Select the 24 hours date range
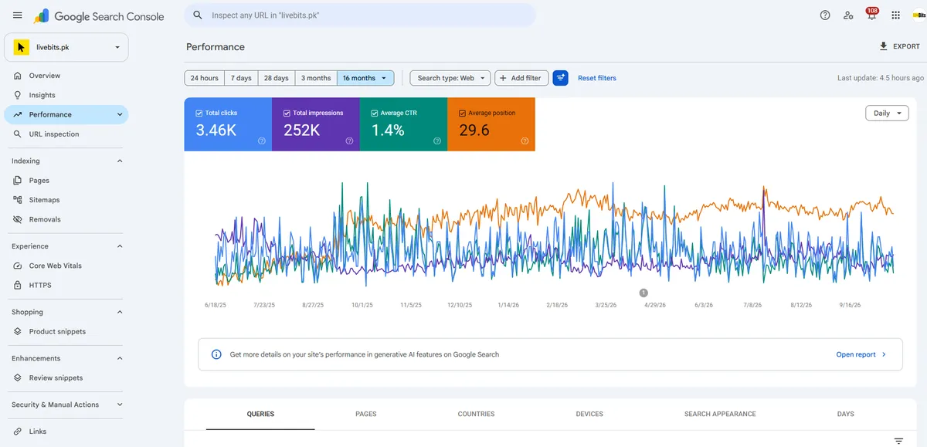This screenshot has height=447, width=927. point(204,78)
